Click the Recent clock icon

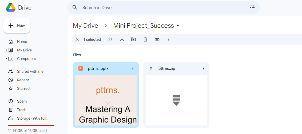[11, 80]
